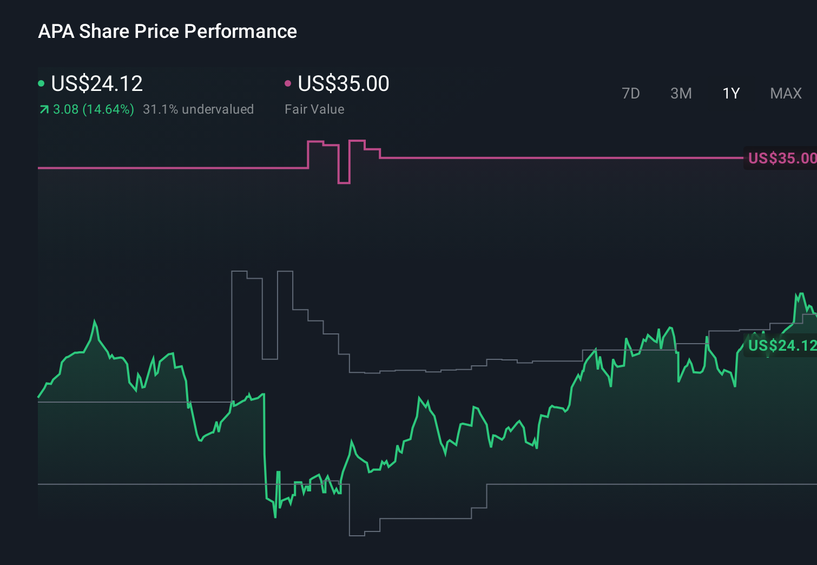This screenshot has width=817, height=565.
Task: Select the US$35.00 label on chart's right edge
Action: pyautogui.click(x=781, y=157)
